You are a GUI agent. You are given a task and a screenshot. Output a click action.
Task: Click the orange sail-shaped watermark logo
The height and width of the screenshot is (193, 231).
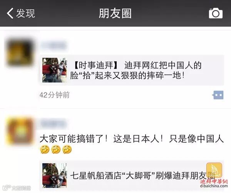(214, 170)
